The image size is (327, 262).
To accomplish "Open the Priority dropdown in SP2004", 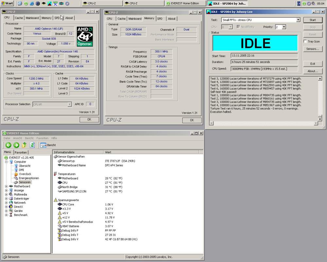I will (284, 27).
